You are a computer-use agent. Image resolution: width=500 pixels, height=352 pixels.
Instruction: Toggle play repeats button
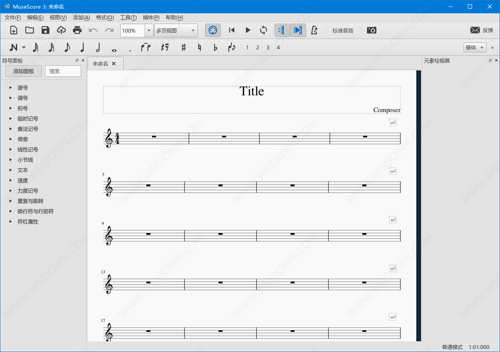(282, 30)
